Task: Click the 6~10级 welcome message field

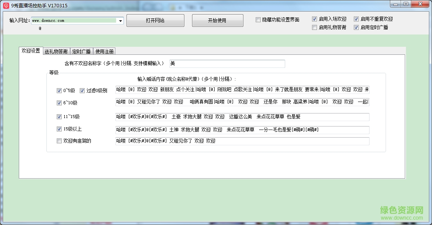Action: (242, 102)
